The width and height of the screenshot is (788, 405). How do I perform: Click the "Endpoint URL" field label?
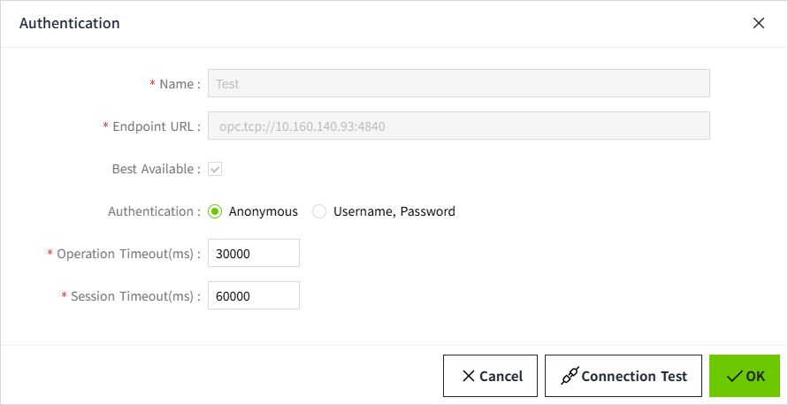[154, 126]
